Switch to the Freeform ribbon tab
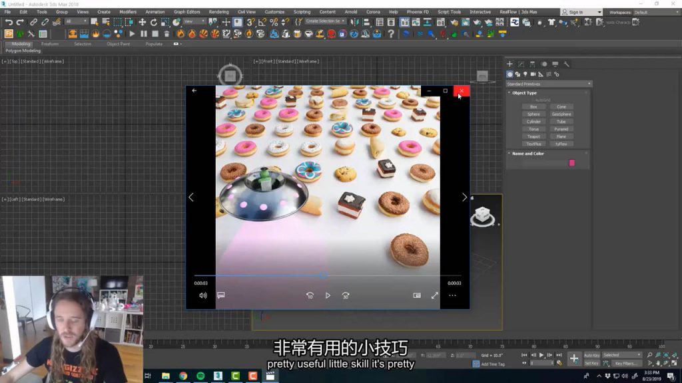 pyautogui.click(x=49, y=44)
